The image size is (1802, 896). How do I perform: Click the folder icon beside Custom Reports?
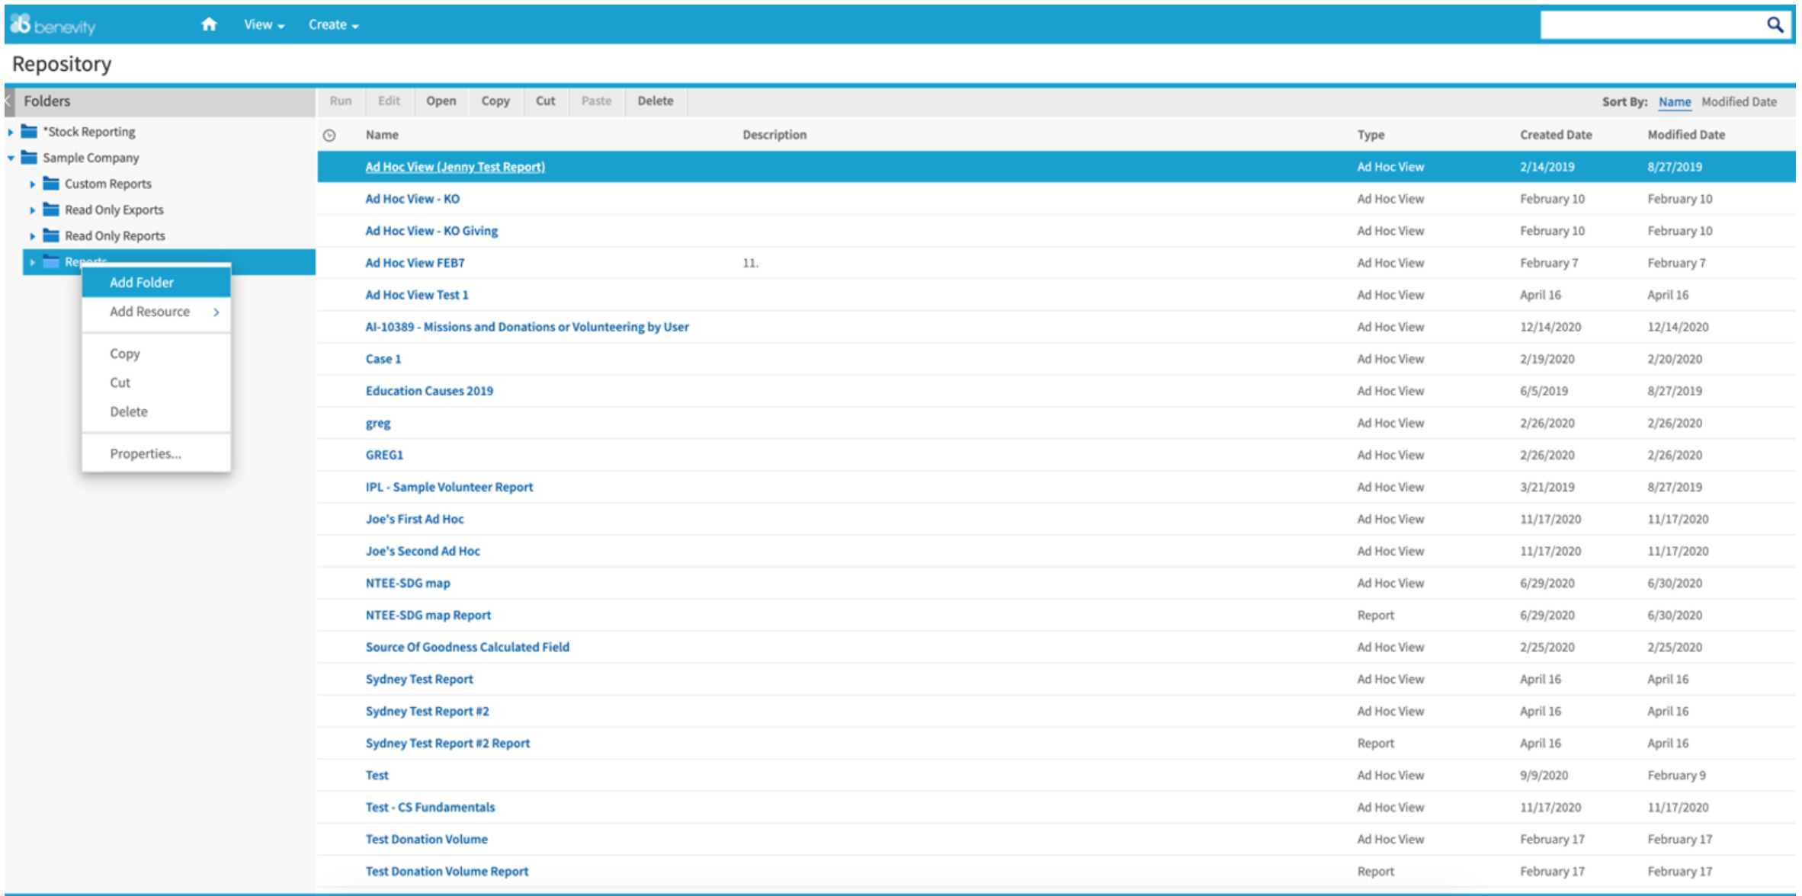point(51,183)
